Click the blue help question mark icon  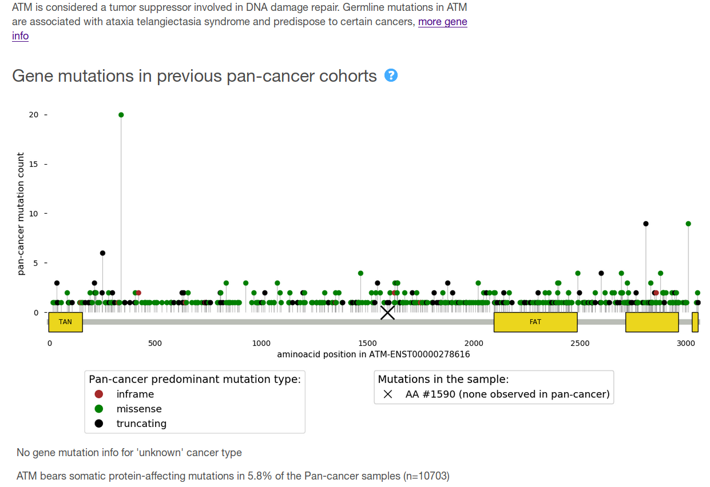(x=391, y=75)
